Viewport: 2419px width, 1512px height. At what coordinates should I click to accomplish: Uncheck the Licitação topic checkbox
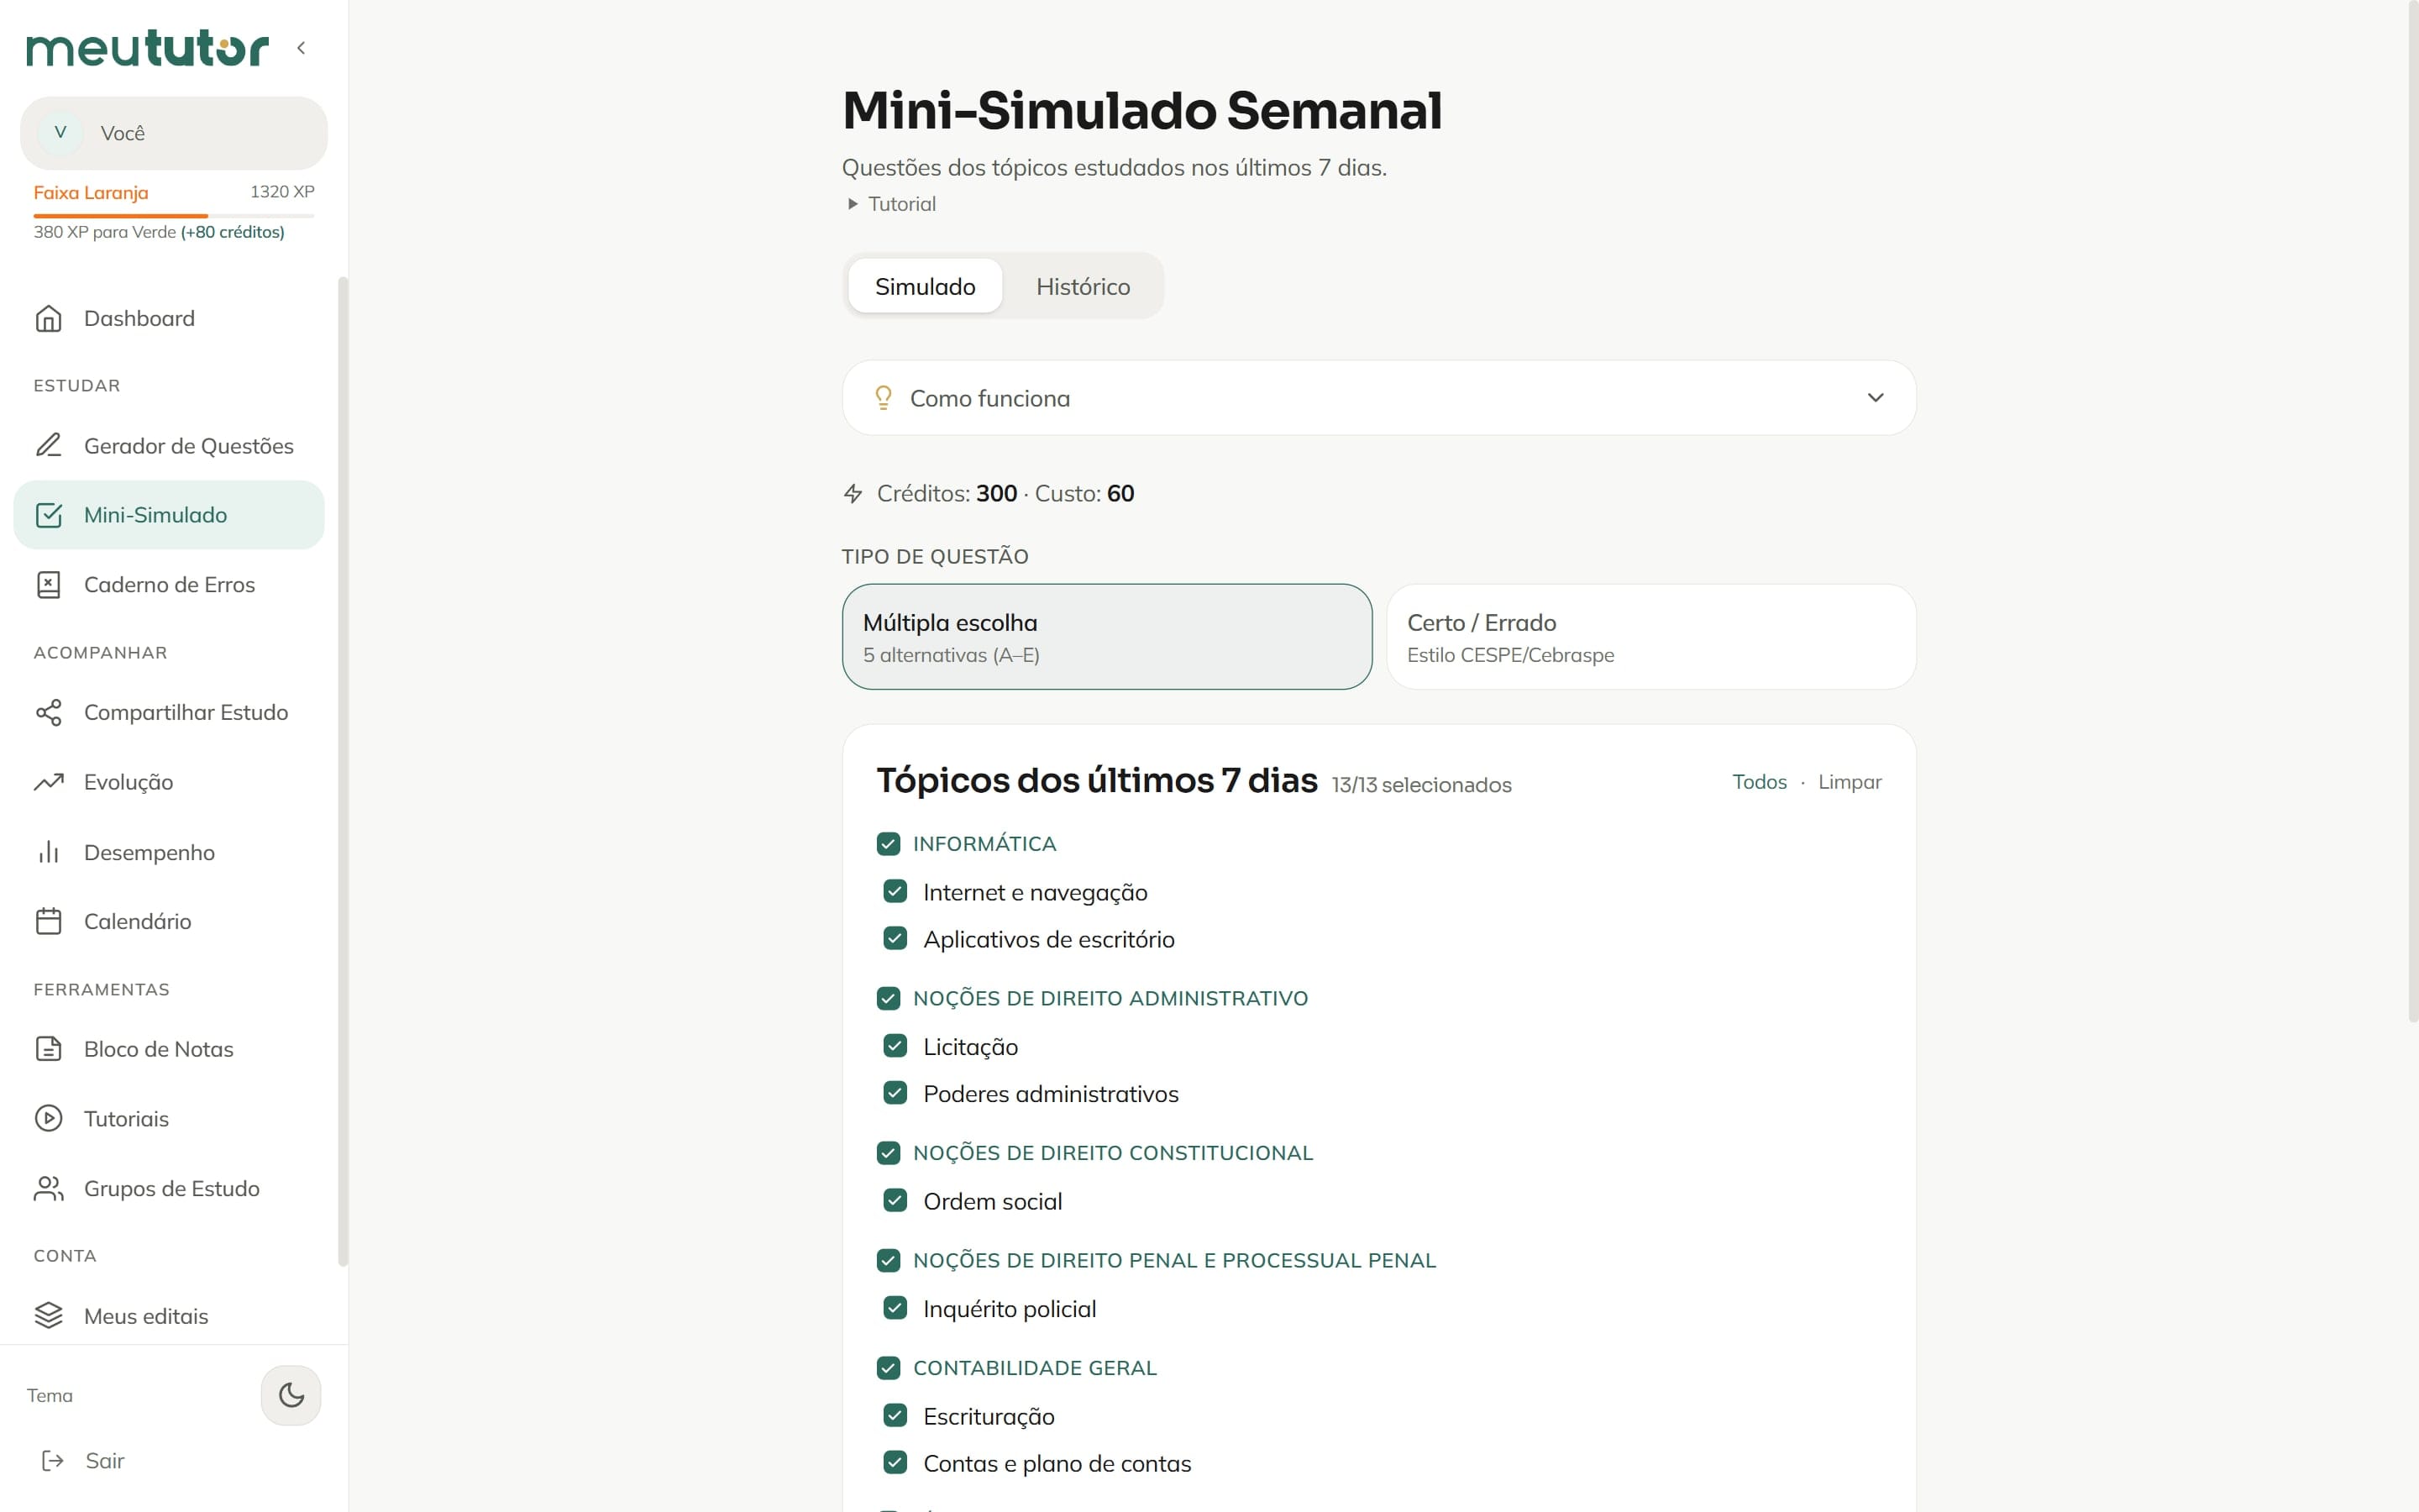coord(895,1046)
